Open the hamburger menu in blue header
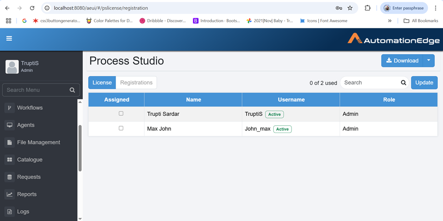Viewport: 443px width, 221px height. click(x=9, y=39)
